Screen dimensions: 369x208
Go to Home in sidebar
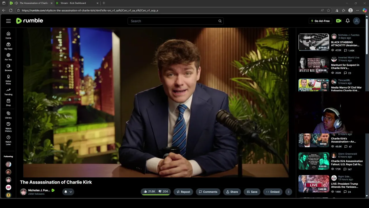tap(8, 35)
